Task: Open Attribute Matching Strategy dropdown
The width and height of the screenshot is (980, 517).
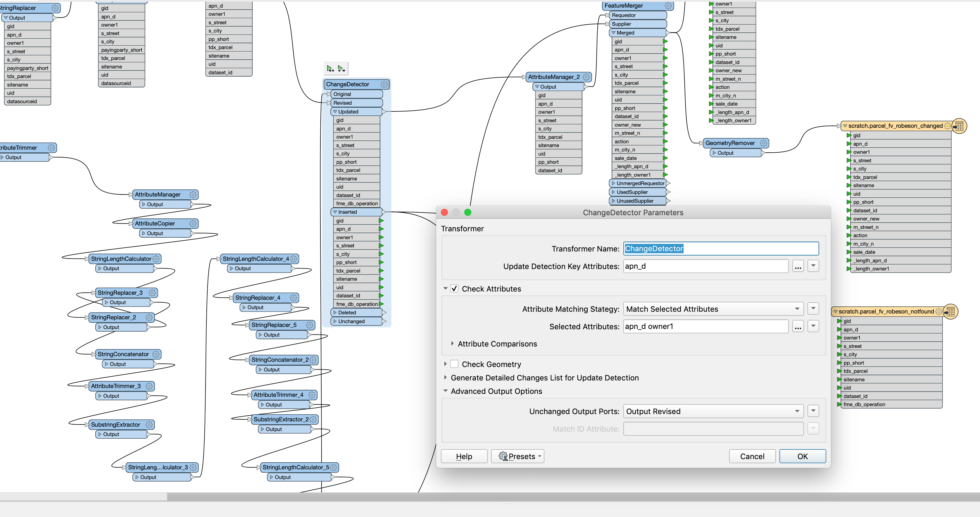Action: 713,309
